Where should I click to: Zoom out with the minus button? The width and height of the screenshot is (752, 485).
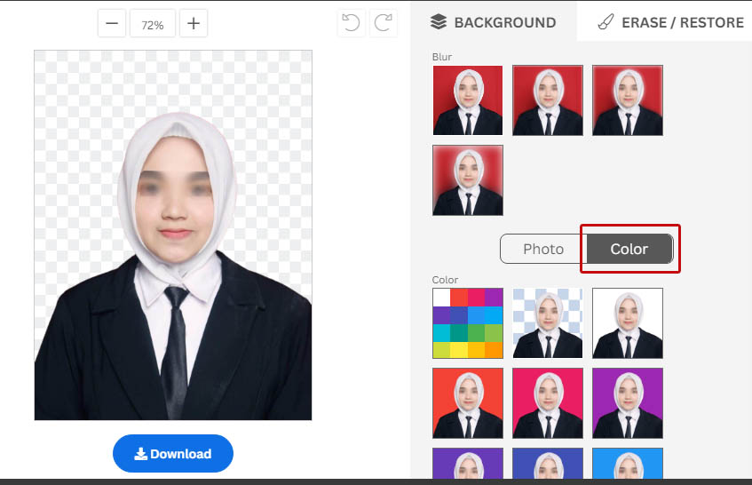tap(112, 23)
